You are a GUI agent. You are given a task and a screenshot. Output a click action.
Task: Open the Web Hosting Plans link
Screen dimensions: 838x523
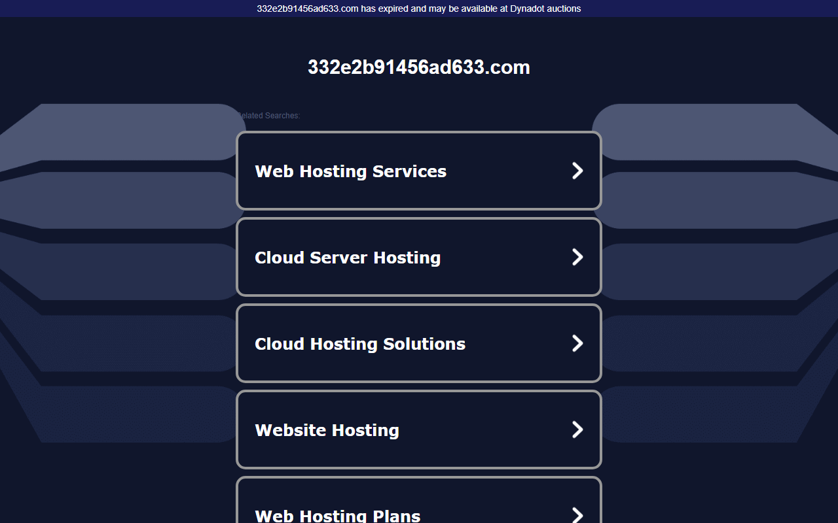tap(419, 500)
